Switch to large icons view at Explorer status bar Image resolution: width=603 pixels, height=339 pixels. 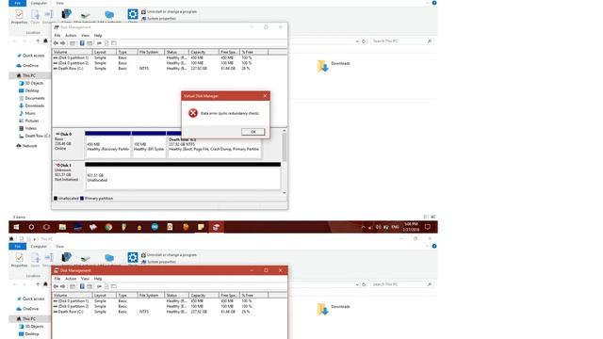433,217
